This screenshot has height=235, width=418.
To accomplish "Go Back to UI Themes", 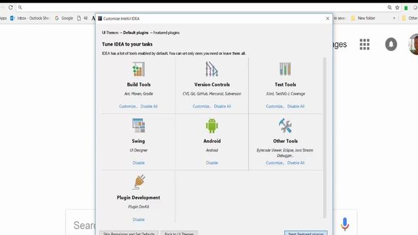I will click(x=179, y=233).
